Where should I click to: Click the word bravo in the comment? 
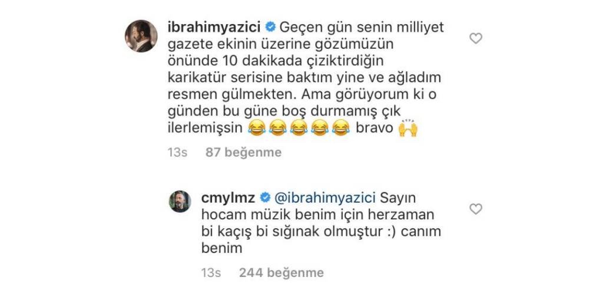(x=374, y=129)
